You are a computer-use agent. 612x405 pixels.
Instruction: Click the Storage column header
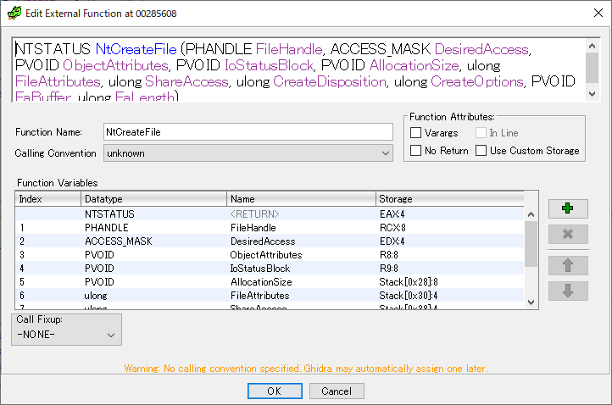click(x=450, y=199)
